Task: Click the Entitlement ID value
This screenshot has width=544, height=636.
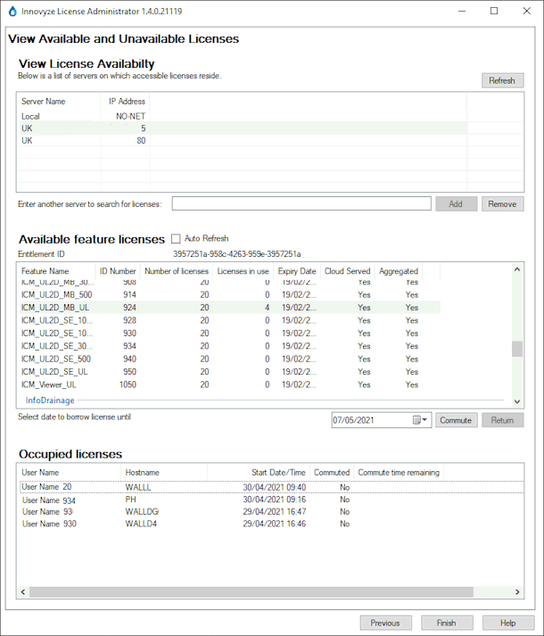Action: (x=237, y=254)
